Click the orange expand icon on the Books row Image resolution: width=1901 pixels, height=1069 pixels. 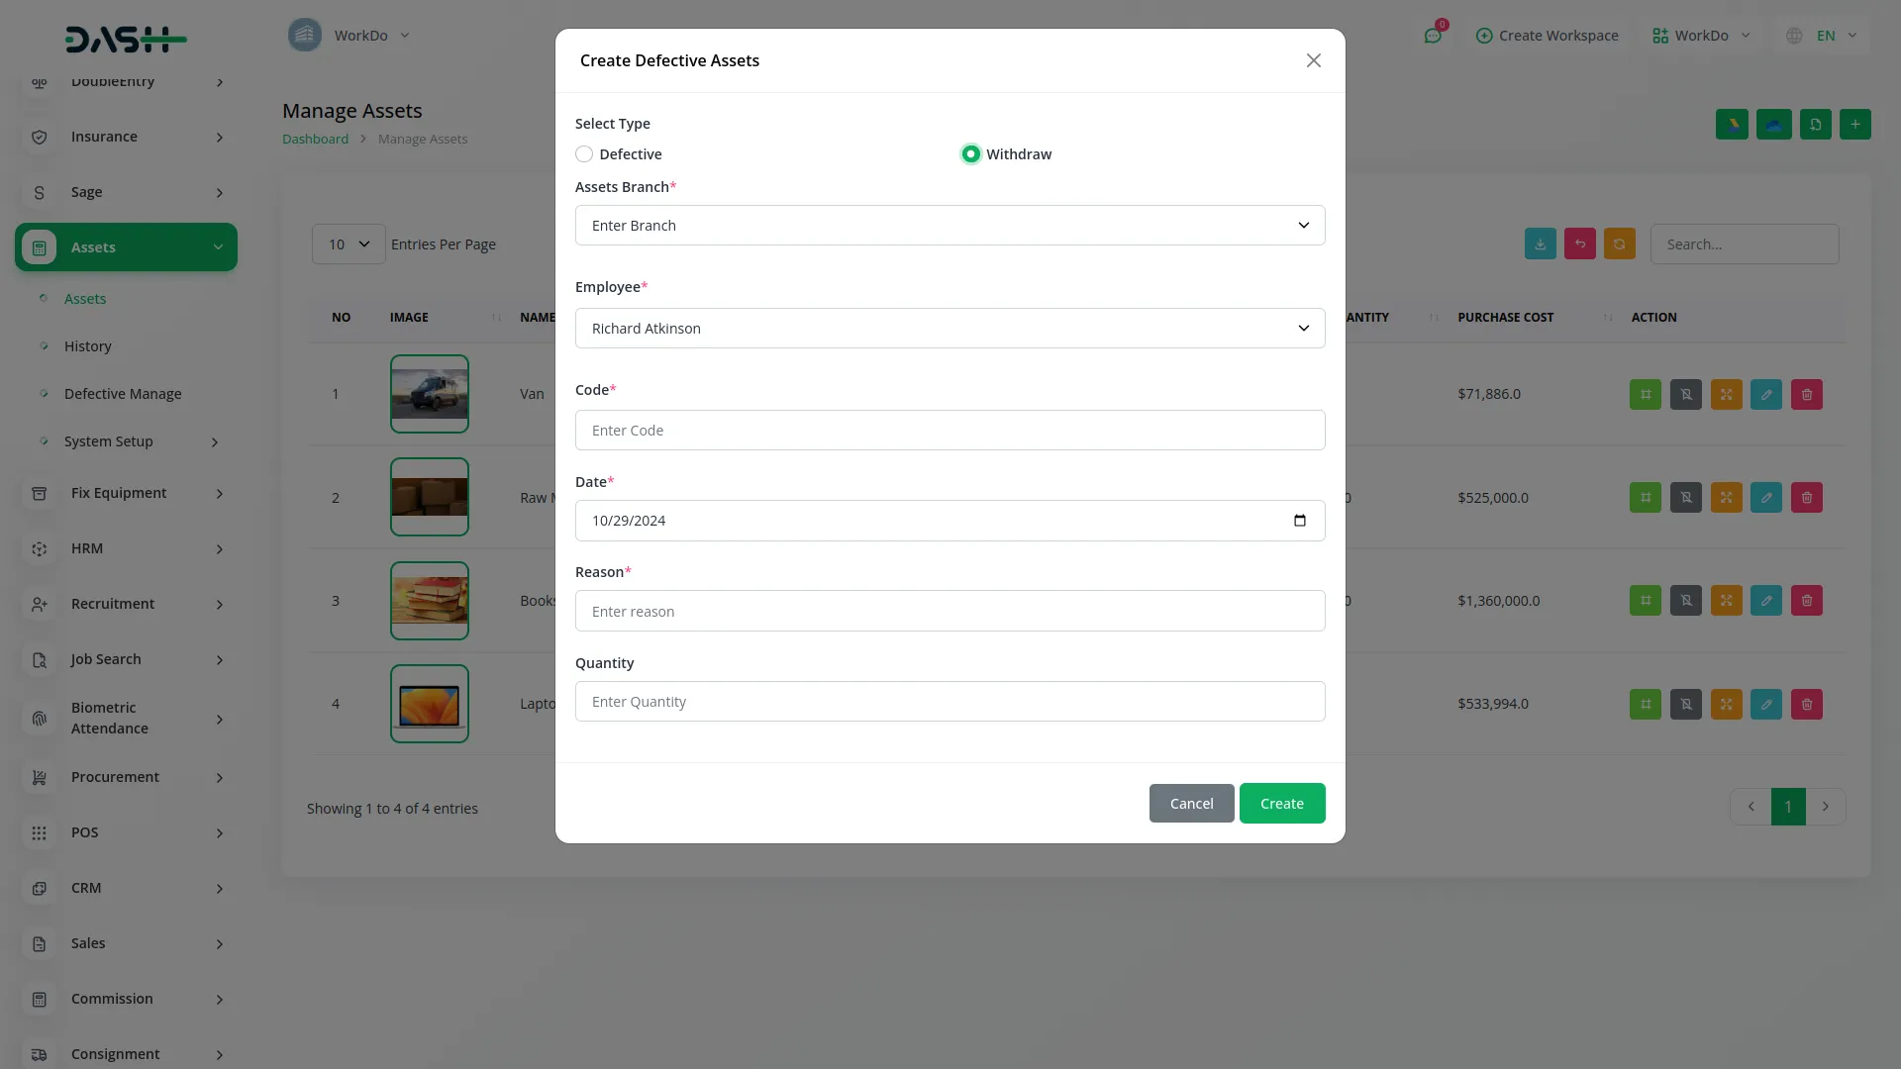click(1726, 600)
